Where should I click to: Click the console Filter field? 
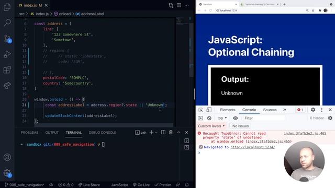coord(264,118)
